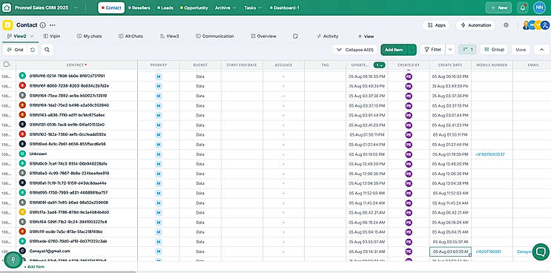Select all rows with header checkbox
Screen dimensions: 551x273
click(x=7, y=65)
